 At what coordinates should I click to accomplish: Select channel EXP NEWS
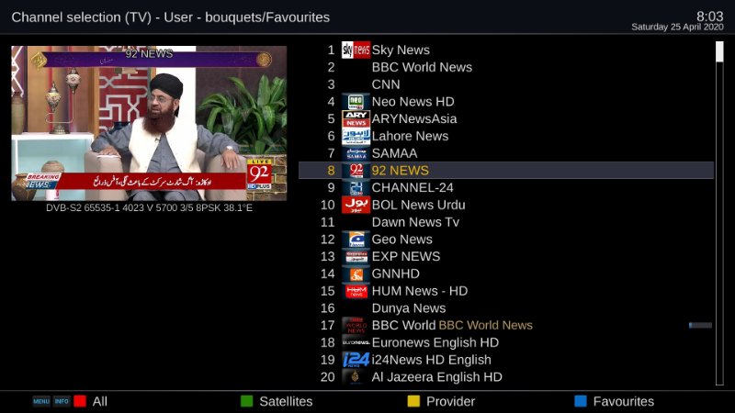[506, 257]
